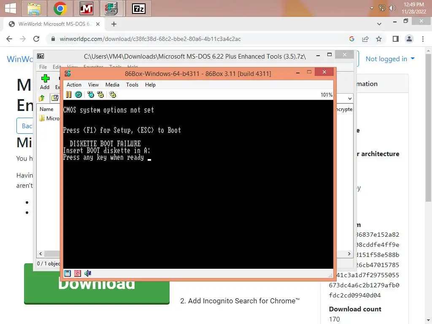Click the Google icon in address bar
This screenshot has height=324, width=432.
pyautogui.click(x=351, y=39)
